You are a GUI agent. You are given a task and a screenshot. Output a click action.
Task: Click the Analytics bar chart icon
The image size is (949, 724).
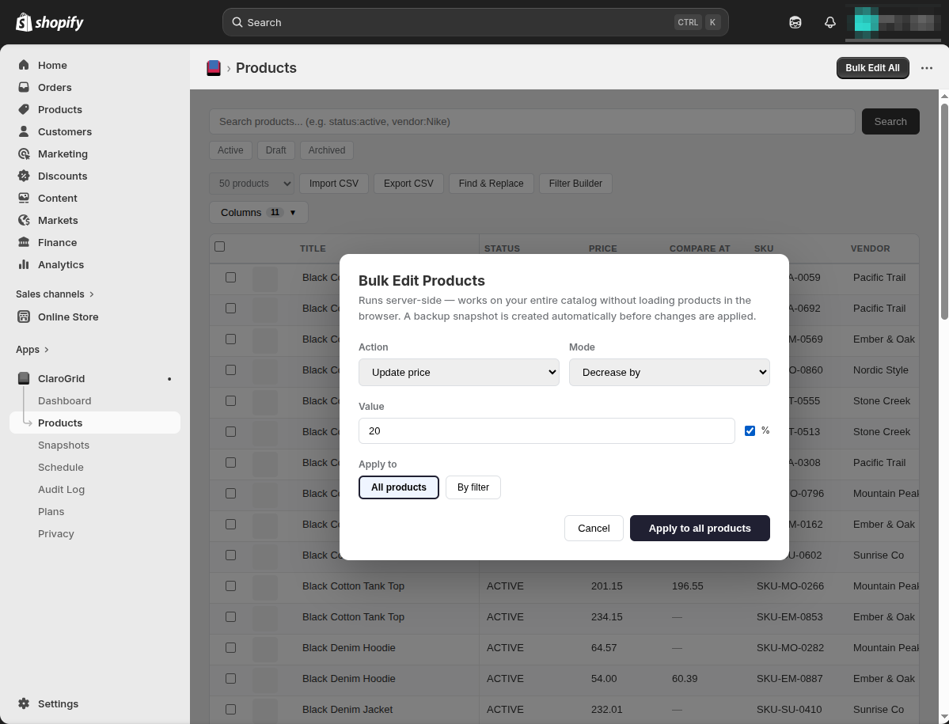pos(24,264)
